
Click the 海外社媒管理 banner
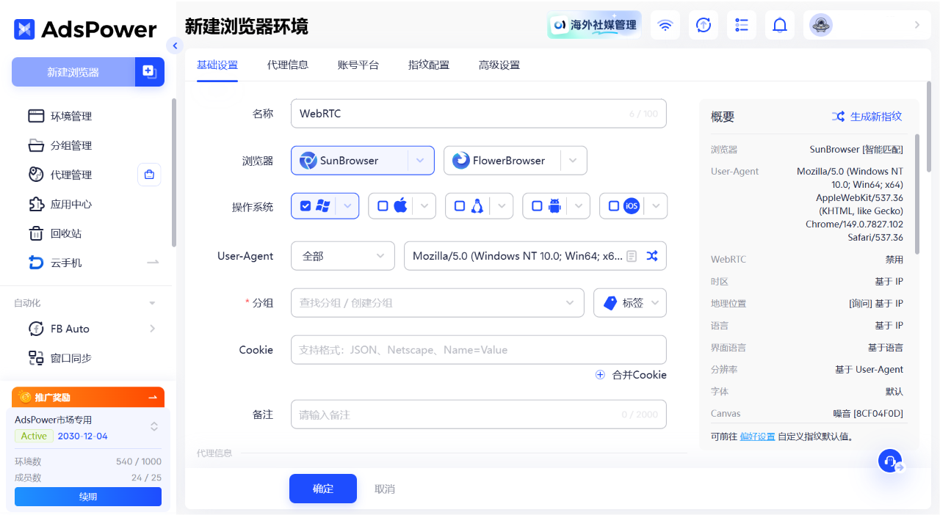click(x=594, y=25)
